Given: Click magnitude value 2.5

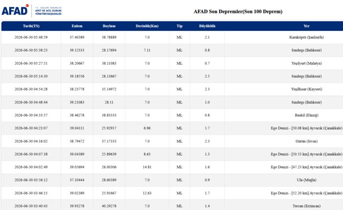Looking at the screenshot, I should click(x=207, y=76).
